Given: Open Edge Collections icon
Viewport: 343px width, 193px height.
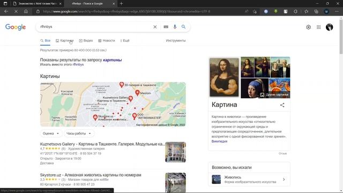Looking at the screenshot, I should [x=316, y=11].
